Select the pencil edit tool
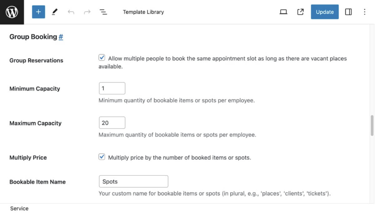The image size is (375, 214). pos(55,12)
